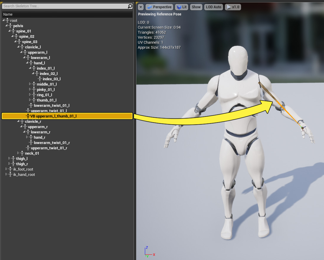Select the lowerarm_twist_01_r bone
This screenshot has height=260, width=324.
point(52,143)
